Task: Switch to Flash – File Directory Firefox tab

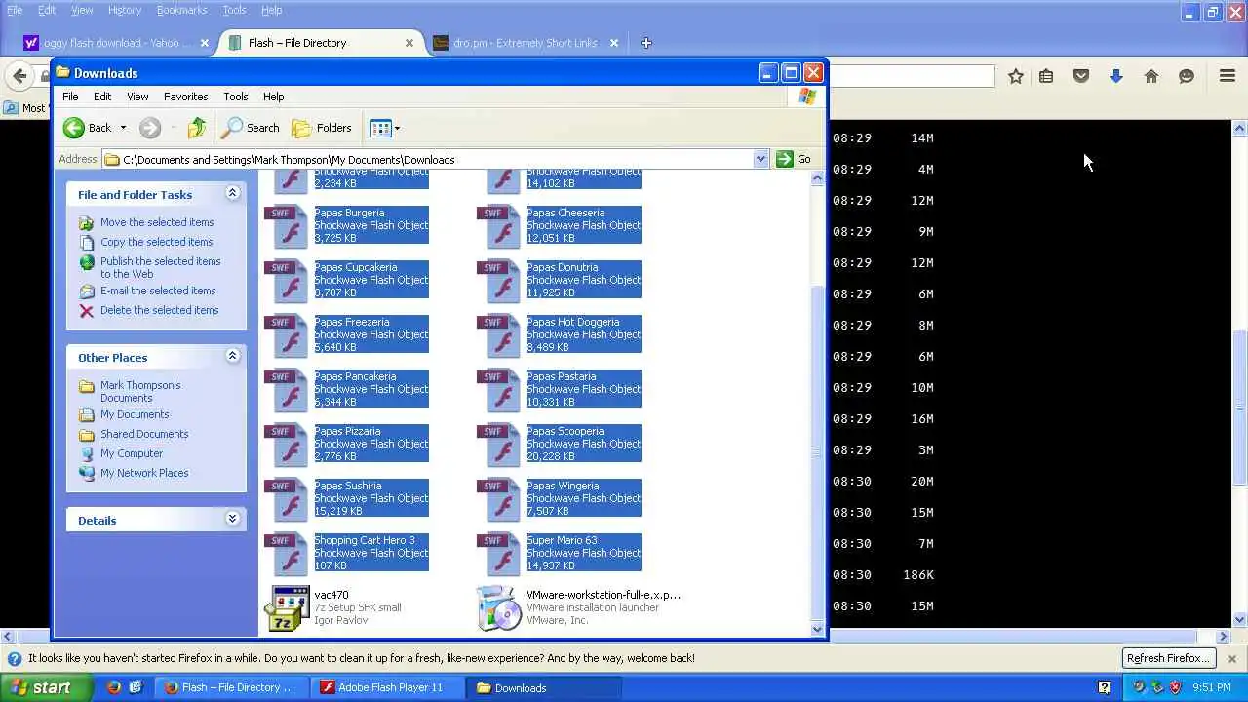Action: [x=320, y=43]
